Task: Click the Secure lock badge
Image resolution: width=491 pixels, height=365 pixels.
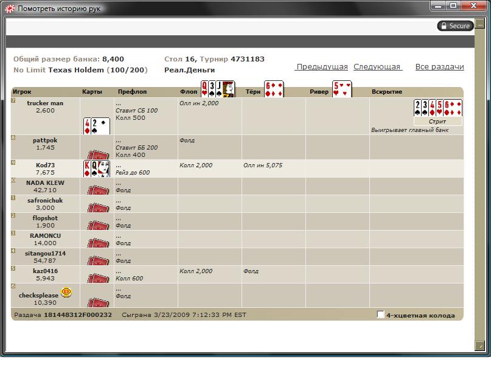Action: 455,26
